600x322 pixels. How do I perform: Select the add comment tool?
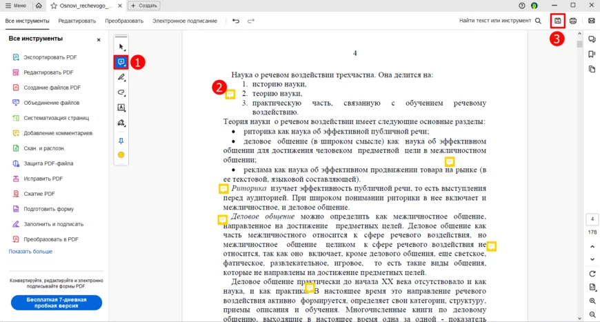pos(121,62)
